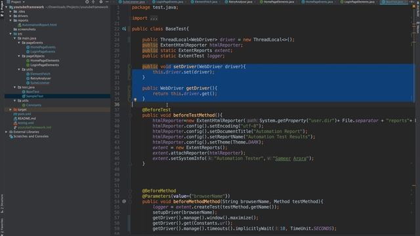Screen dimensions: 420x236
Task: Hide the Project panel with the minimize icon
Action: click(107, 1)
